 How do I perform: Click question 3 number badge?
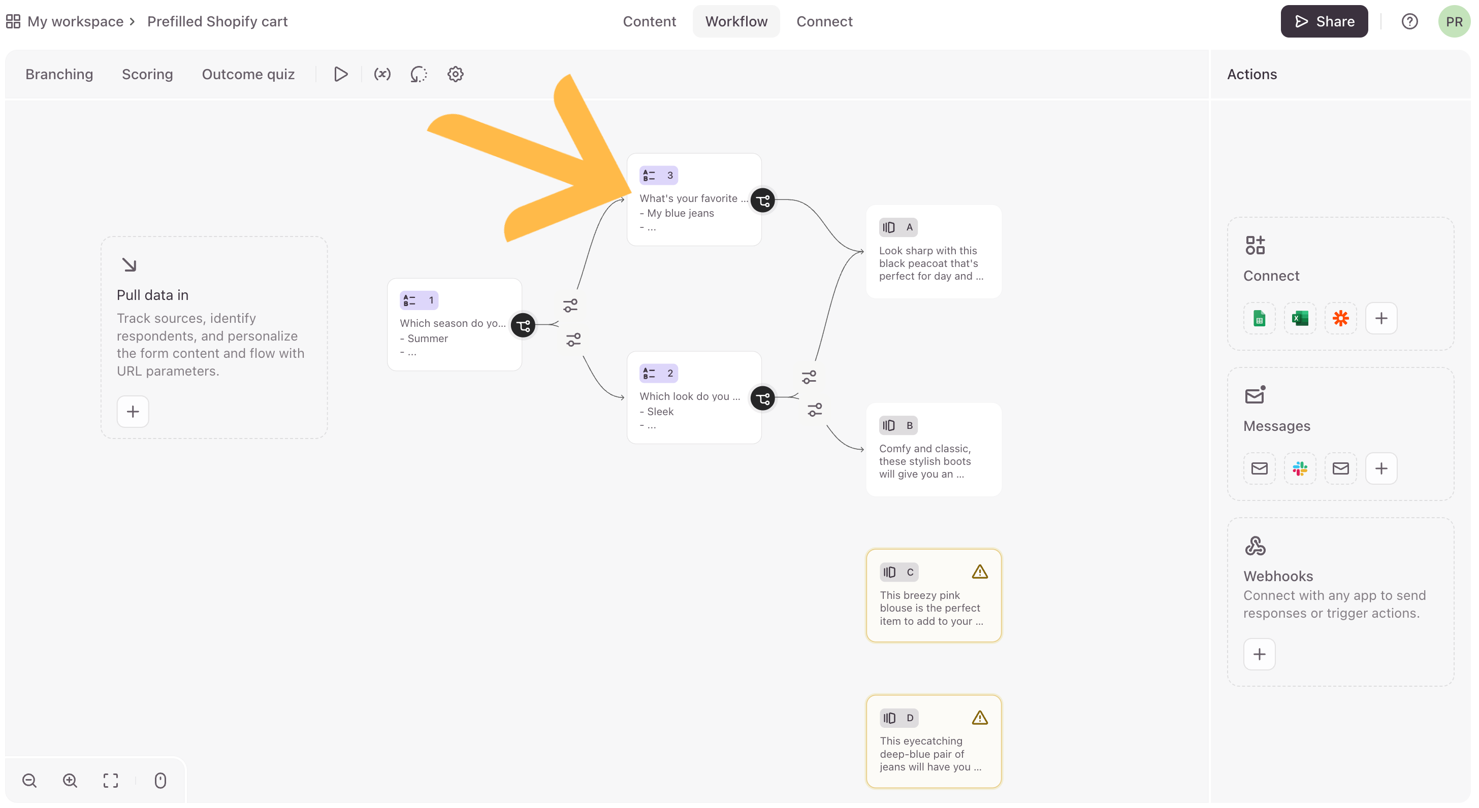click(x=659, y=175)
